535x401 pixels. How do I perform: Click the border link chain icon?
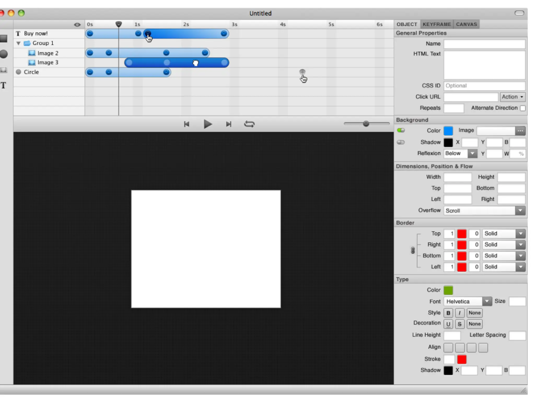(x=413, y=250)
